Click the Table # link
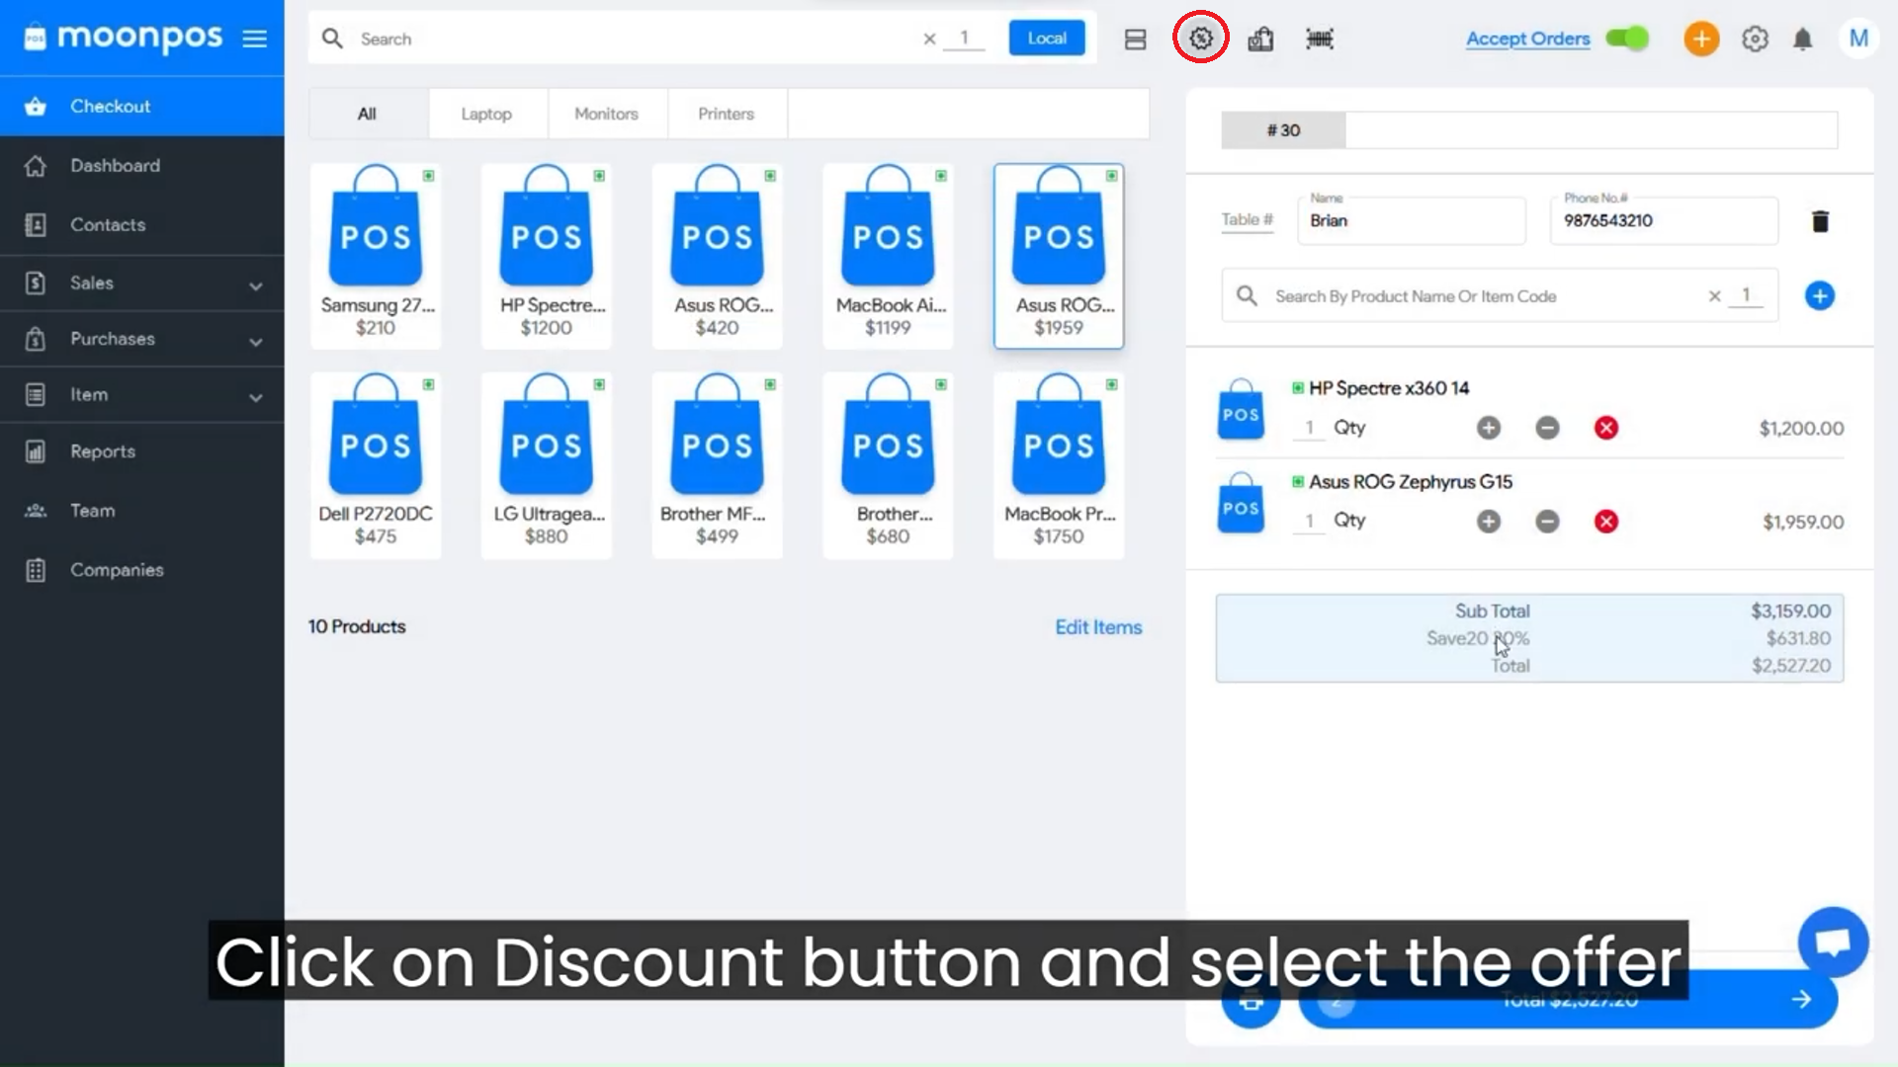Screen dimensions: 1898x1067 (x=1247, y=219)
